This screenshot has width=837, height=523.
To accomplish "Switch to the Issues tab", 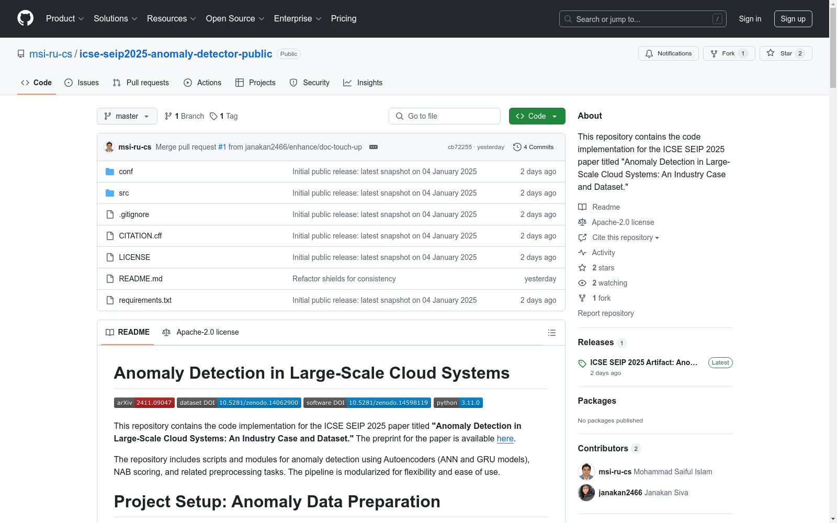I will coord(82,83).
